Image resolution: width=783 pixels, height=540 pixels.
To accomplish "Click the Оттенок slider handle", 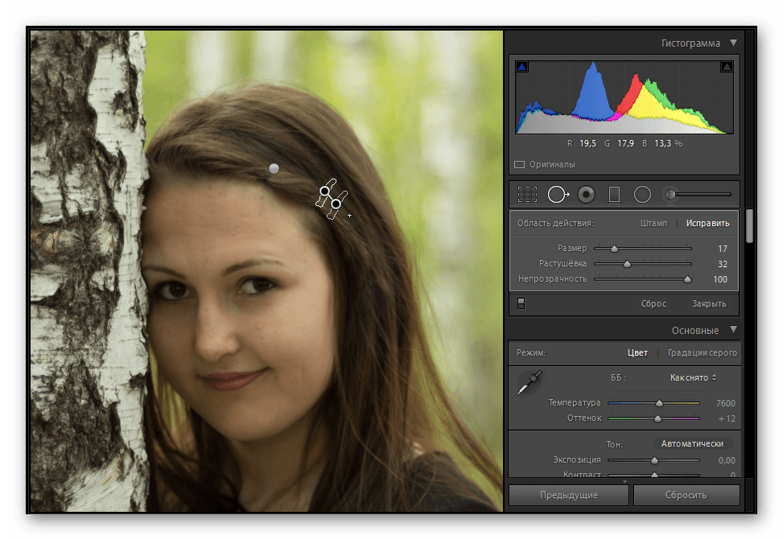I will [x=657, y=418].
